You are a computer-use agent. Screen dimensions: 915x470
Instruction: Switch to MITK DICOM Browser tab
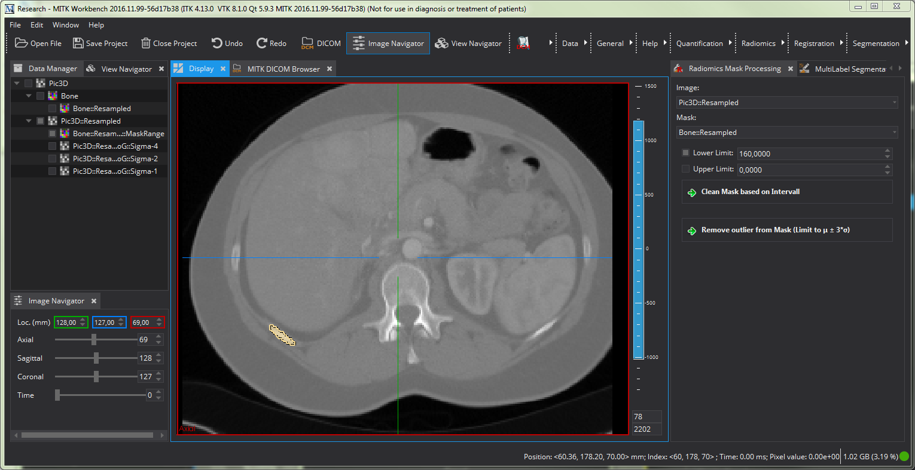click(283, 69)
